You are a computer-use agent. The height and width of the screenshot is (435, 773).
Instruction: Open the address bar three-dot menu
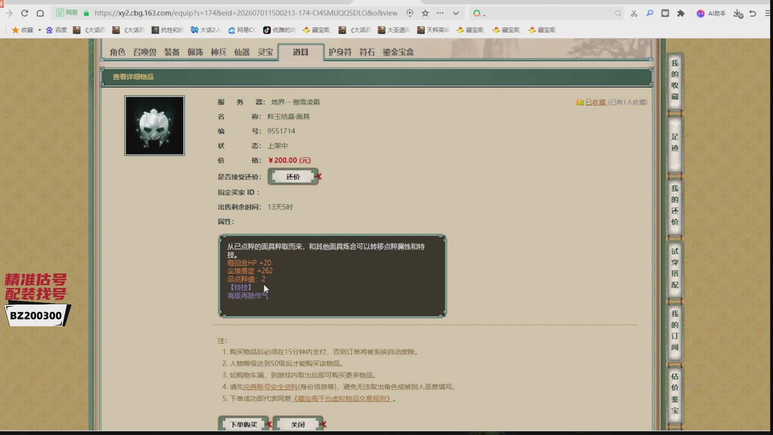440,13
